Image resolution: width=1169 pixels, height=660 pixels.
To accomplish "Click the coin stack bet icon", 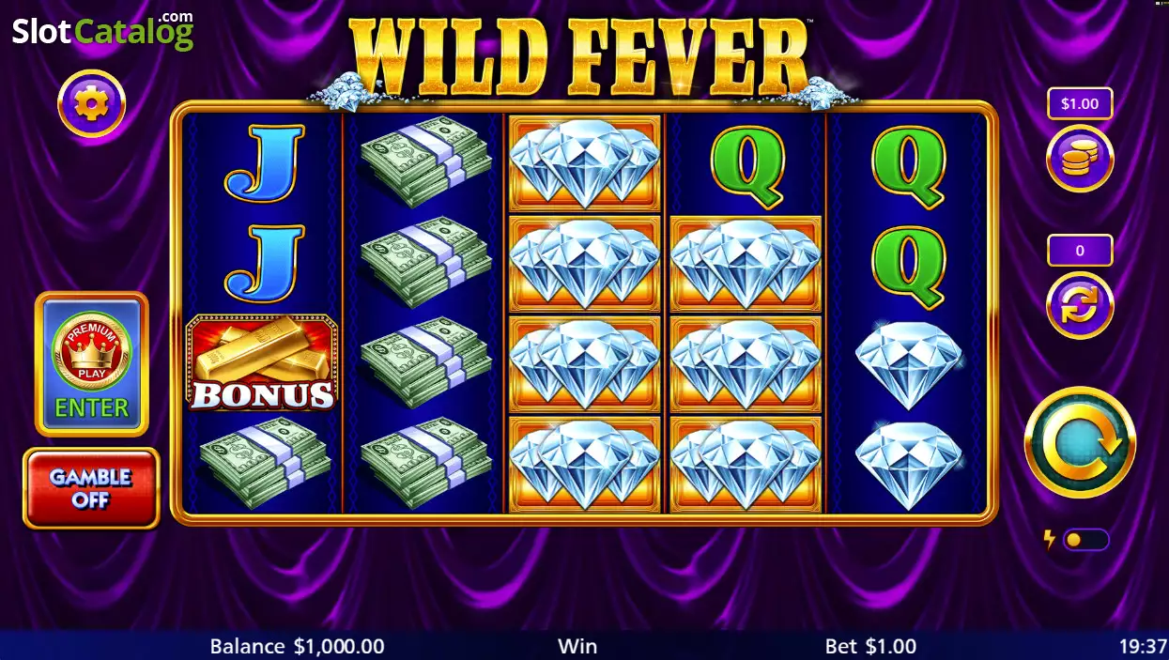I will point(1080,159).
